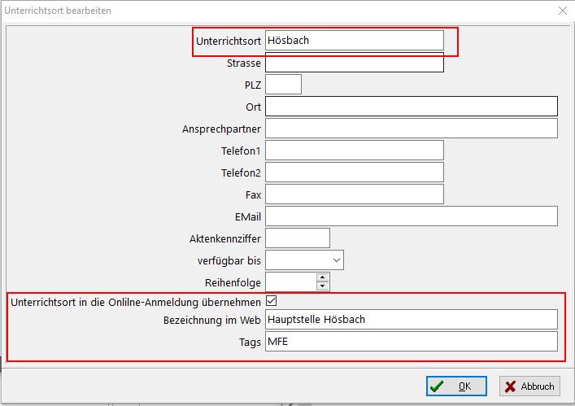Click the EMail input field

(x=411, y=216)
